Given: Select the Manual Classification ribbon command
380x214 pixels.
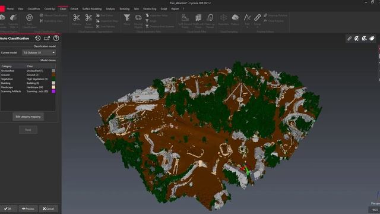Looking at the screenshot, I should 53,15.
